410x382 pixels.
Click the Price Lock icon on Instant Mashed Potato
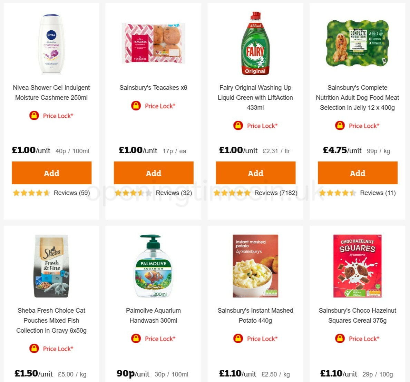237,339
